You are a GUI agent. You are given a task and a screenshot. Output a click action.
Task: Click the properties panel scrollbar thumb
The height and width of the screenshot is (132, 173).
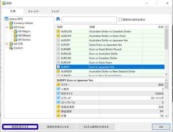click(x=166, y=85)
